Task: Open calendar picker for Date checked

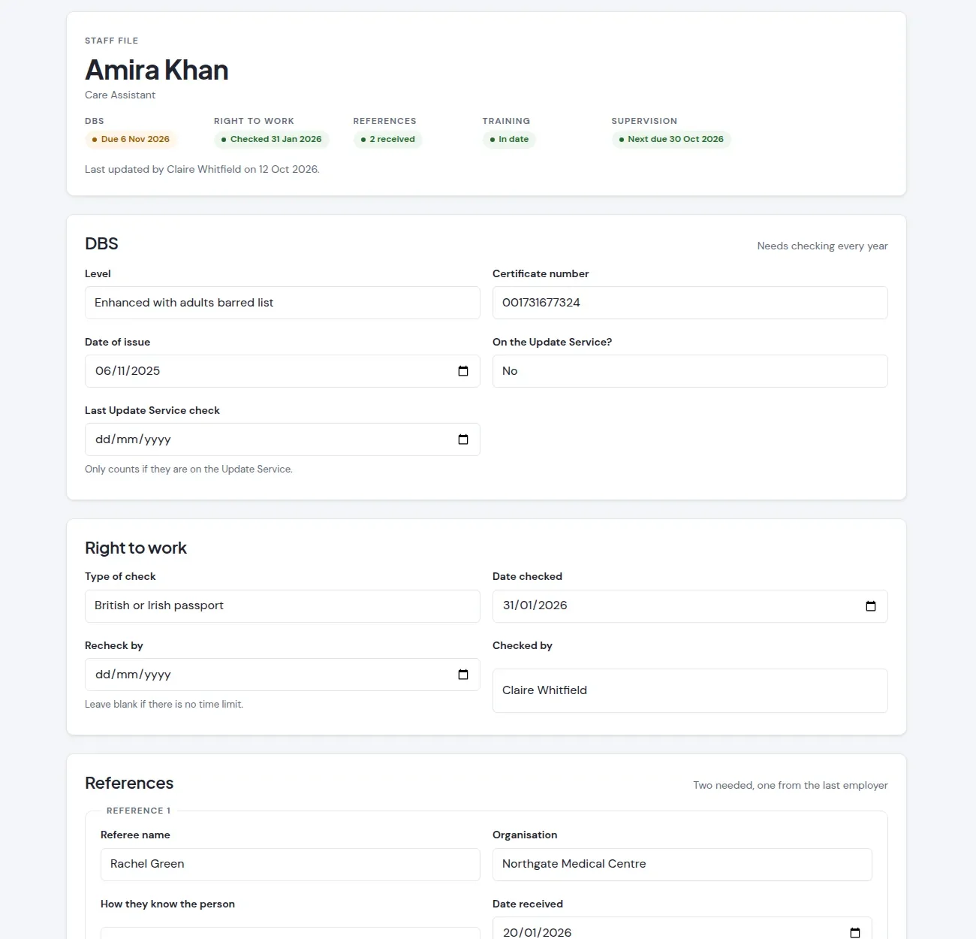Action: point(871,606)
